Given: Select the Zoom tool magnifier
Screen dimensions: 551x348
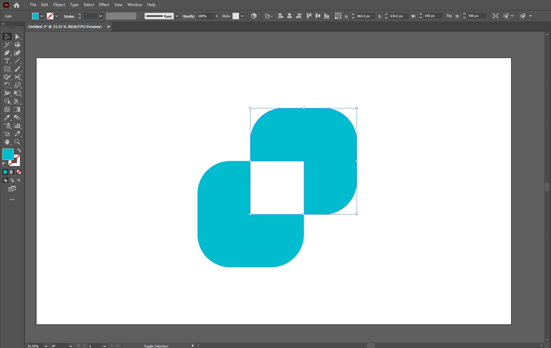Looking at the screenshot, I should point(17,142).
